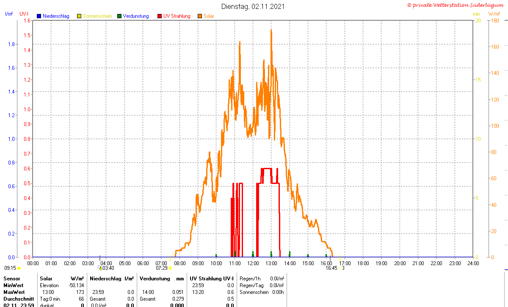This screenshot has width=508, height=307.
Task: Click the UV Strahlung legend text
Action: pyautogui.click(x=177, y=16)
